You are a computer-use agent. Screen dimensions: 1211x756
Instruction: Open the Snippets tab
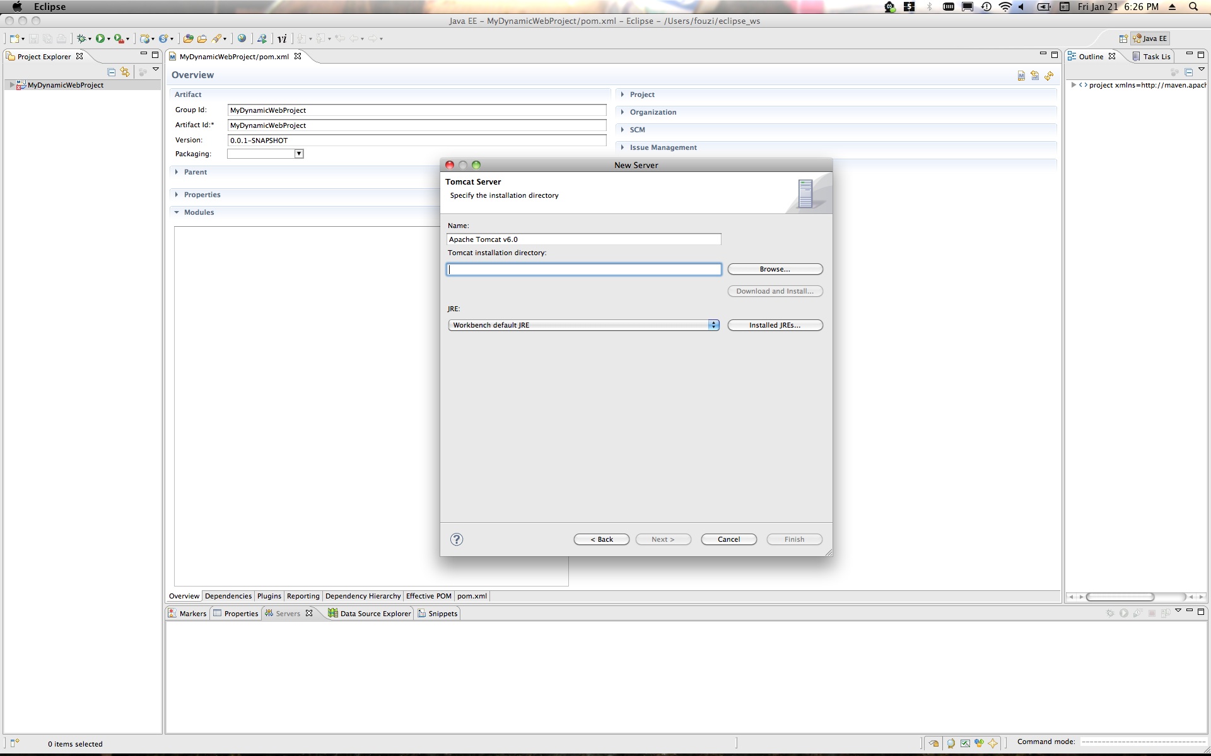pos(437,614)
